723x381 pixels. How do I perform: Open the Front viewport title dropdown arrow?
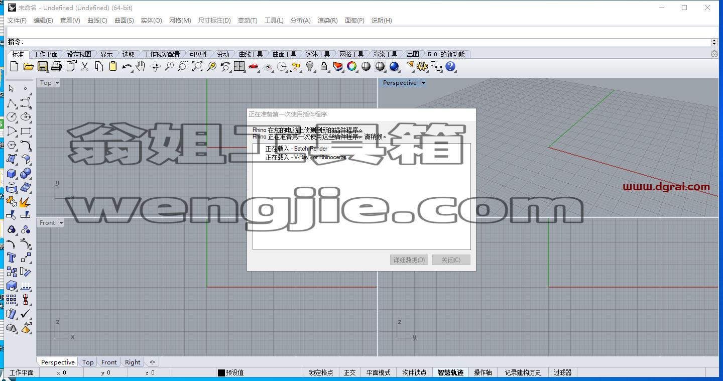click(61, 223)
